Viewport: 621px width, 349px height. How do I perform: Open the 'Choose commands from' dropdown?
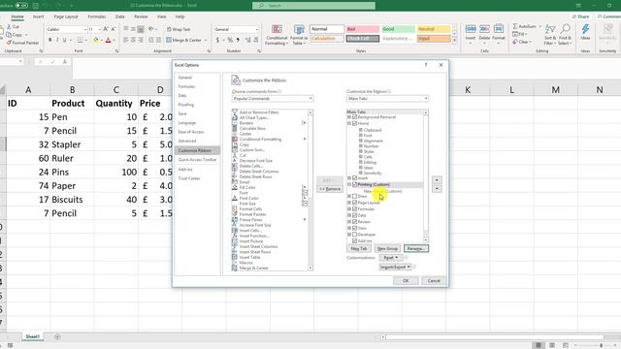click(x=273, y=99)
